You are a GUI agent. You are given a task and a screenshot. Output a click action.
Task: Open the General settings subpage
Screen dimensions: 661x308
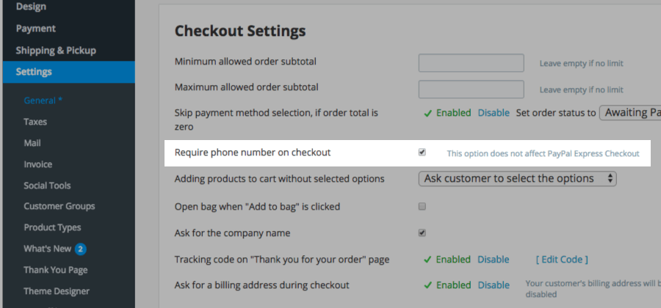(43, 100)
